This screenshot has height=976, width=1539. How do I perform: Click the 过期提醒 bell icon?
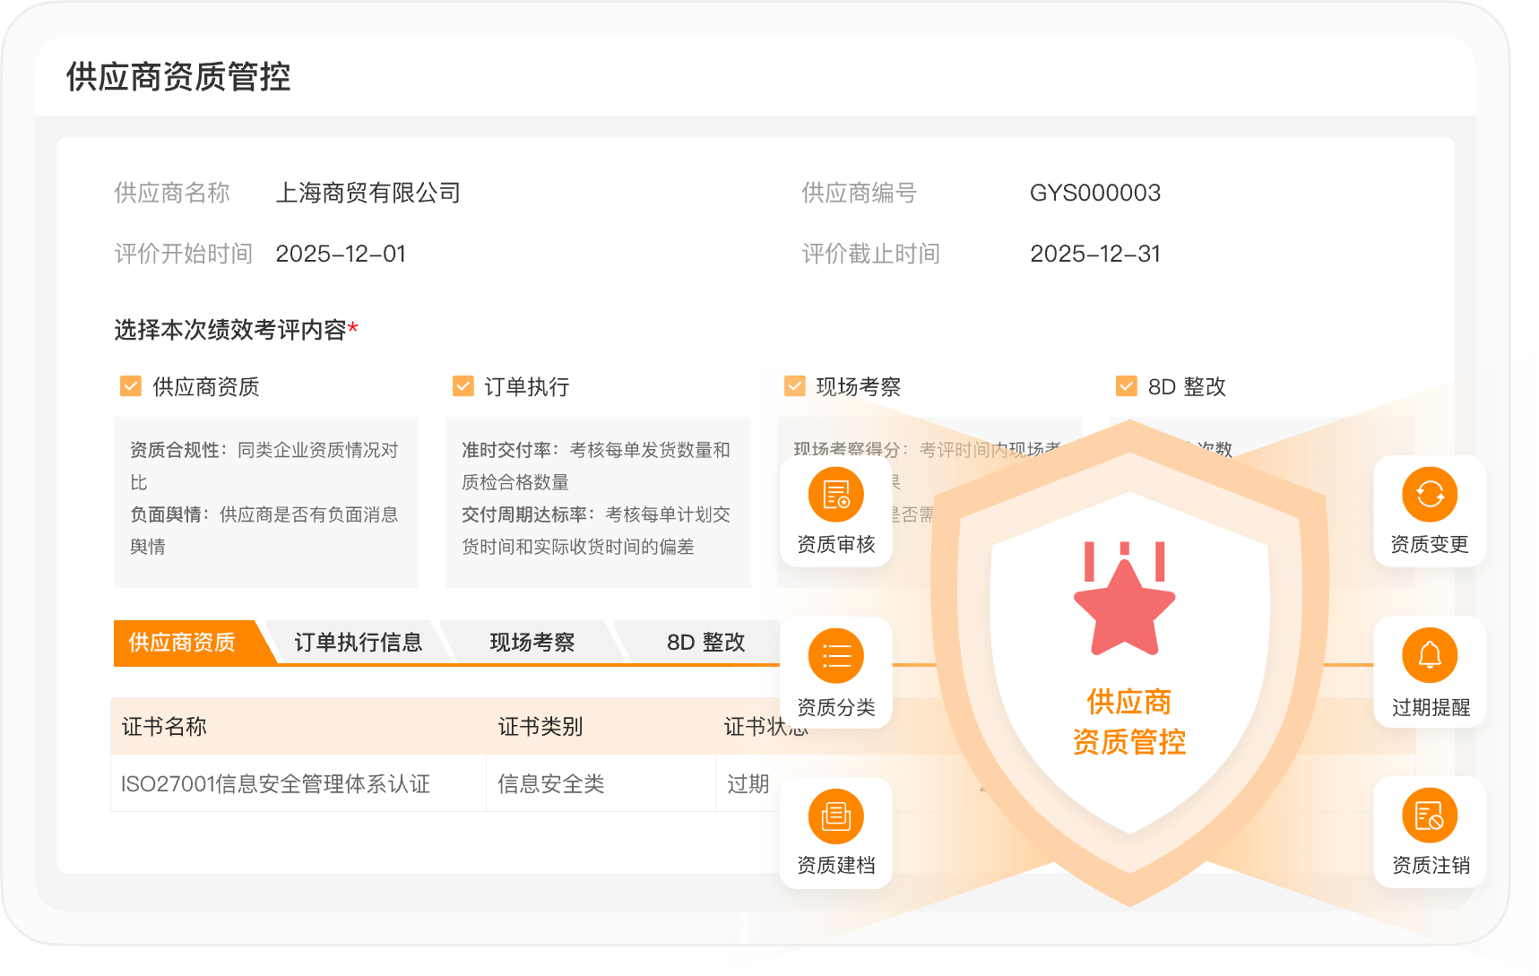1430,656
